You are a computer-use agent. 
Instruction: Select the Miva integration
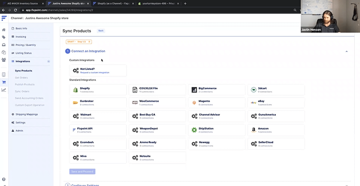coord(98,158)
